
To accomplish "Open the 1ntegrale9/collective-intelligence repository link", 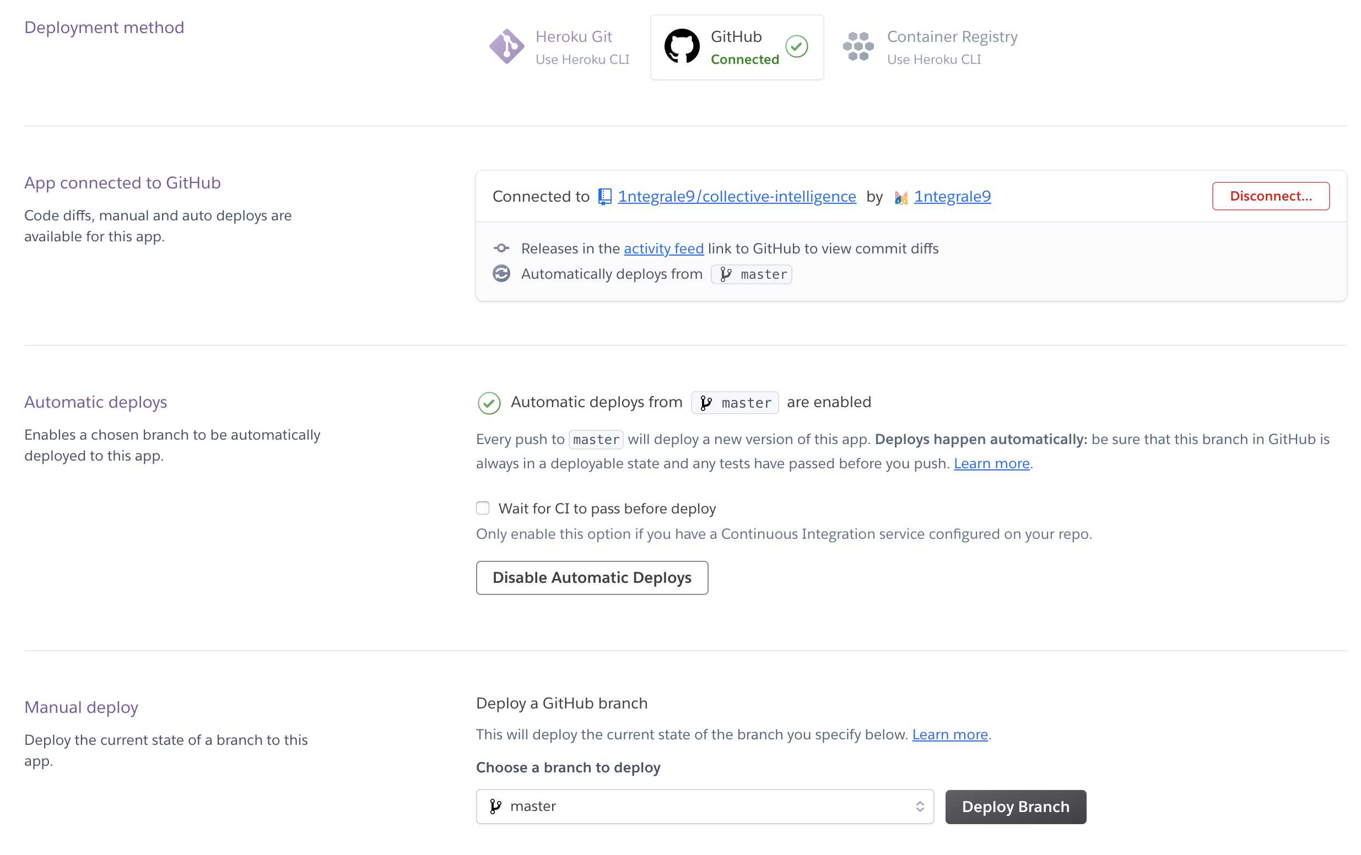I will pos(737,196).
